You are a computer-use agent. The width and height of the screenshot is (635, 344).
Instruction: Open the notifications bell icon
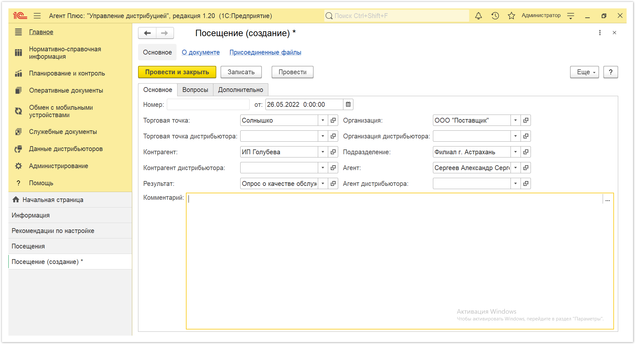tap(478, 16)
